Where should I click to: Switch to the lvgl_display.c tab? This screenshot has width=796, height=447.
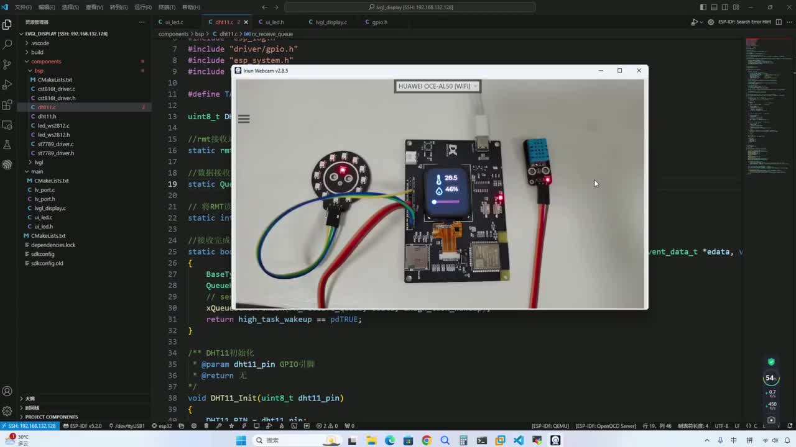click(x=331, y=22)
